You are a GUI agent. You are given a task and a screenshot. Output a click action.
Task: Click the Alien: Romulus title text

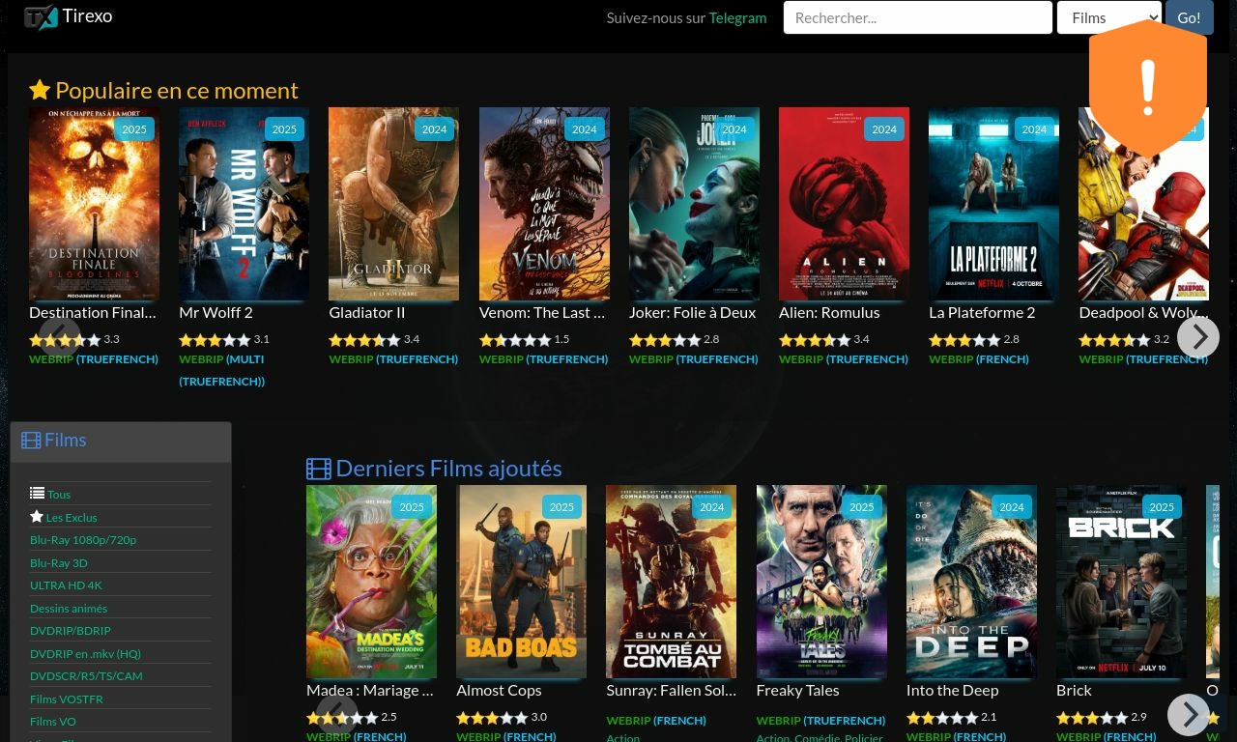point(829,312)
